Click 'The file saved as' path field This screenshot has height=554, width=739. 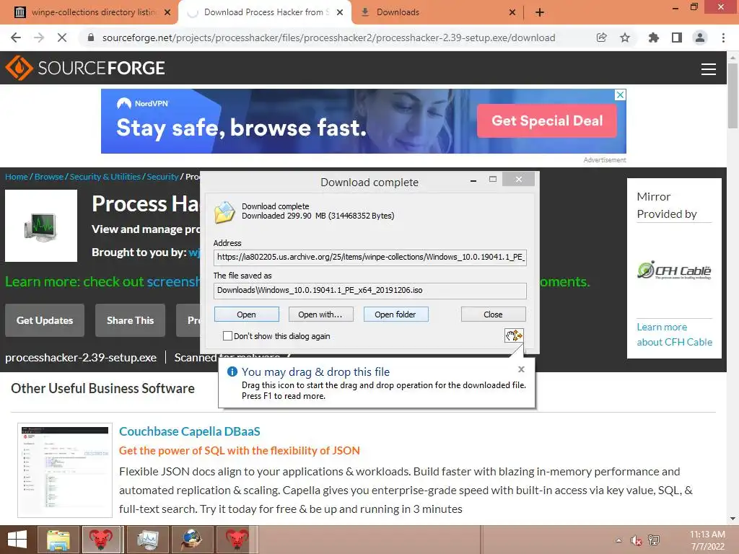coord(370,291)
